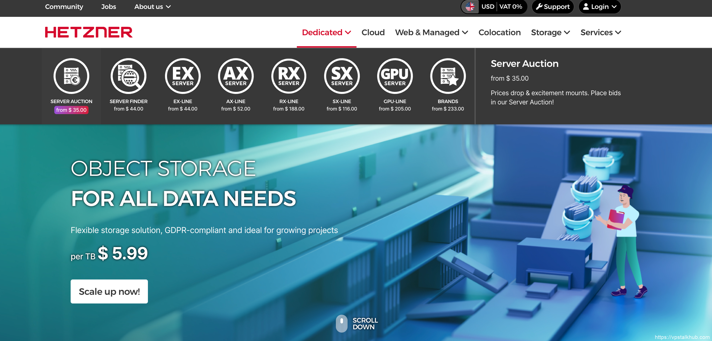Expand the Dedicated dropdown menu
The image size is (712, 341).
coord(326,32)
